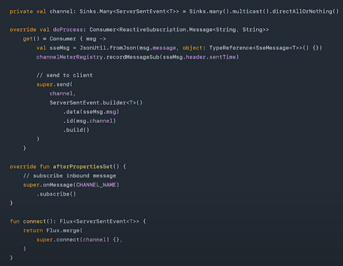Click 'TypeReference<SseMessage<T>>' text
This screenshot has height=266, width=343.
256,48
